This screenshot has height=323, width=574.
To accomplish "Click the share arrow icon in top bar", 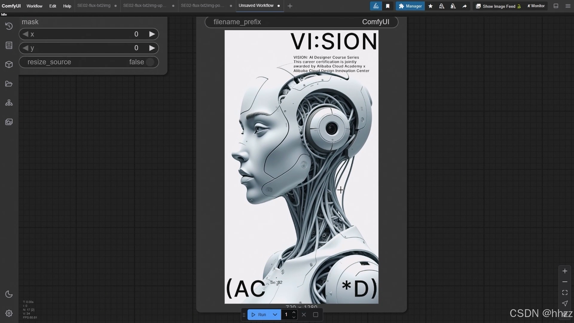I will pos(465,6).
